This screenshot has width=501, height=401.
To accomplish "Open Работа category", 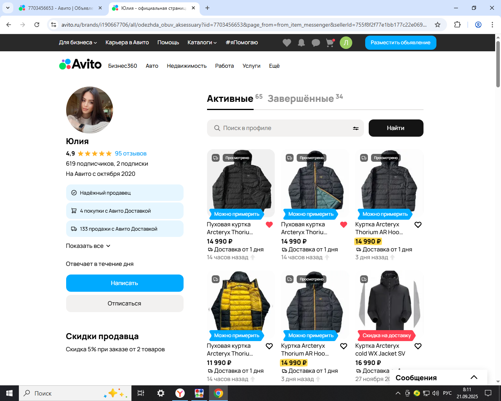I will coord(224,66).
